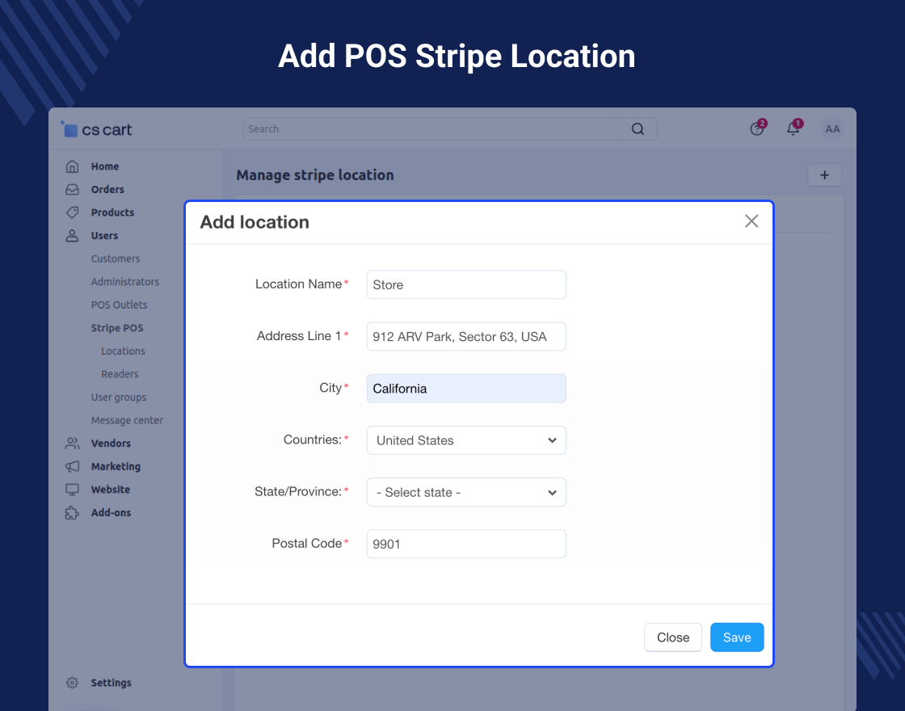Click the Home house icon in sidebar
905x711 pixels.
pos(72,166)
